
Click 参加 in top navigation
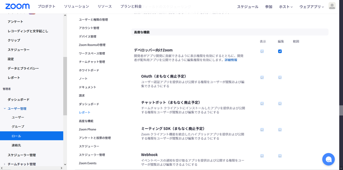(269, 7)
